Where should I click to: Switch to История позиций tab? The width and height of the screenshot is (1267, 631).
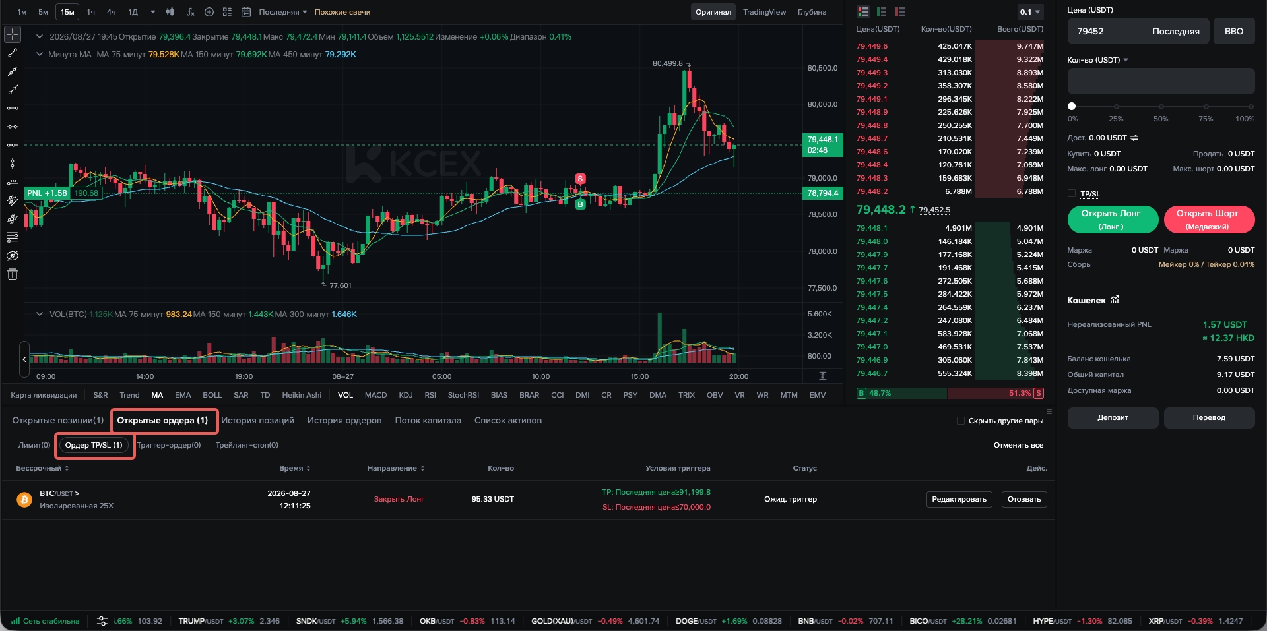coord(257,421)
